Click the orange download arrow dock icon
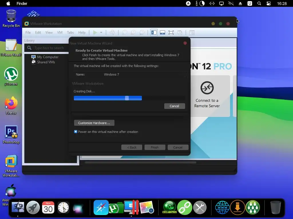293x219 pixels. click(237, 207)
